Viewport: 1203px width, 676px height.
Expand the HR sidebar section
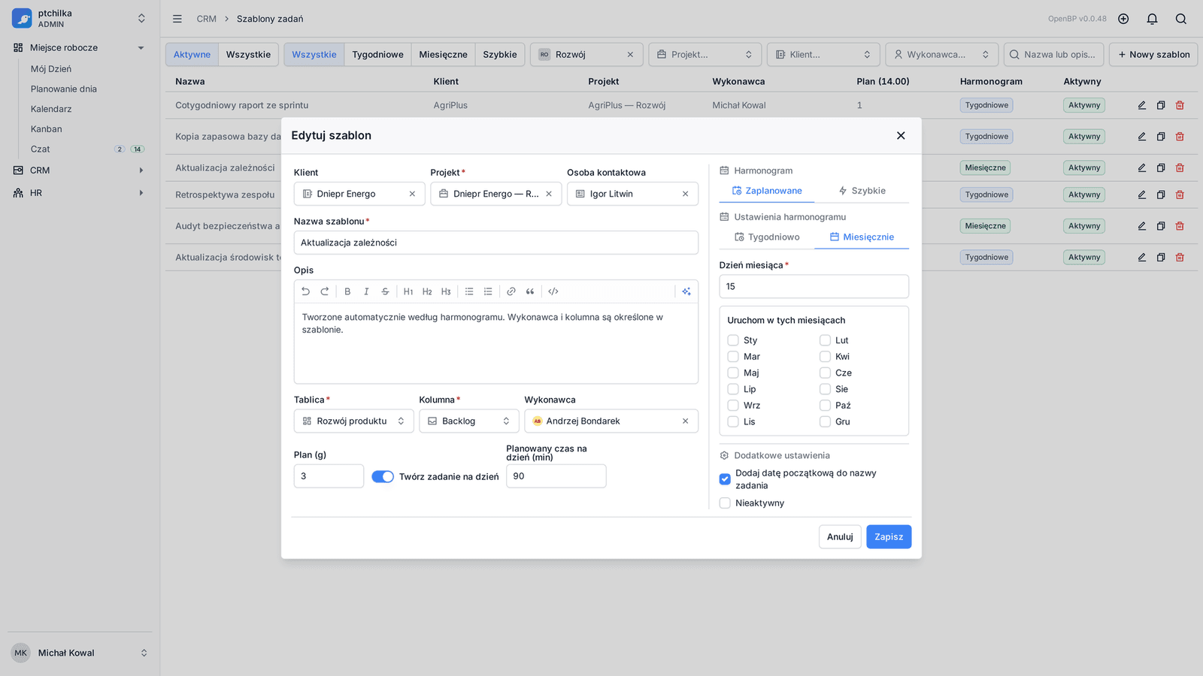[x=78, y=193]
